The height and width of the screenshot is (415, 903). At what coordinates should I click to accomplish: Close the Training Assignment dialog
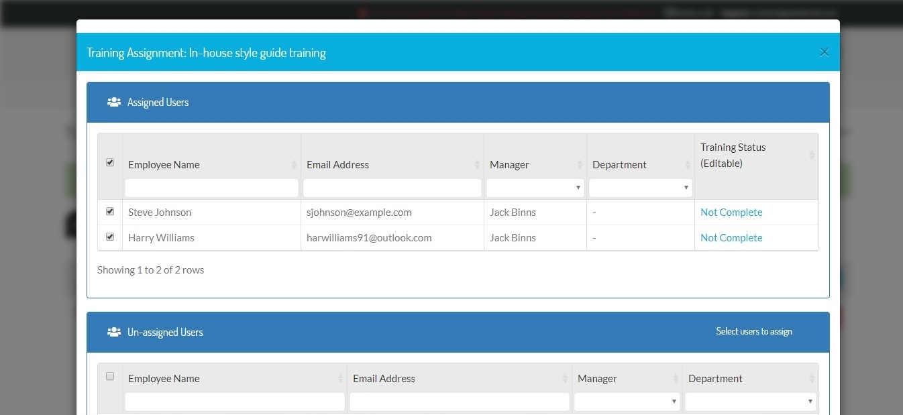click(825, 52)
